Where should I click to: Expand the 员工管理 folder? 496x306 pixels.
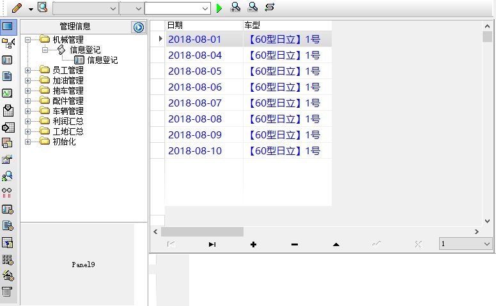click(x=28, y=70)
